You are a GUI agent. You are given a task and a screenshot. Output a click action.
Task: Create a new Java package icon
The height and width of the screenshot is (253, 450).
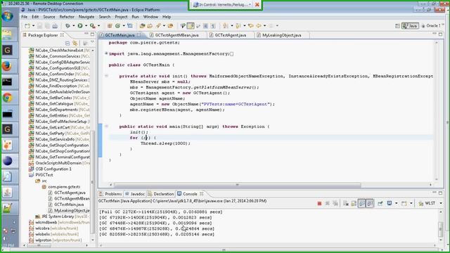click(110, 26)
